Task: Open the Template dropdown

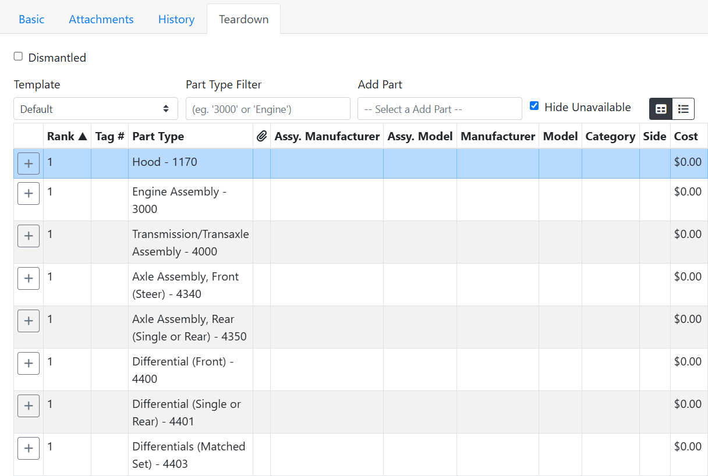Action: [x=95, y=109]
